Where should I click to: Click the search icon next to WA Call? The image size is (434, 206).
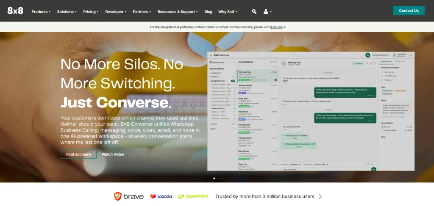[367, 63]
